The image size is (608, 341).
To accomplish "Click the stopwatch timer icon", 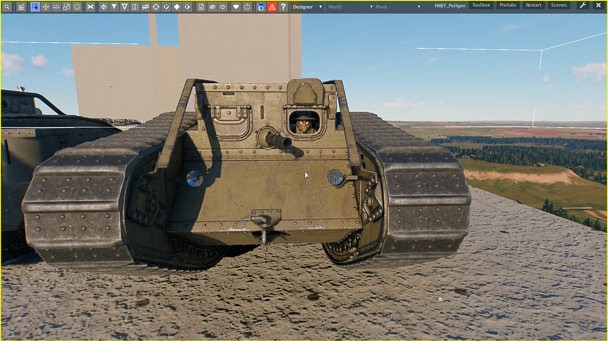I will click(247, 7).
